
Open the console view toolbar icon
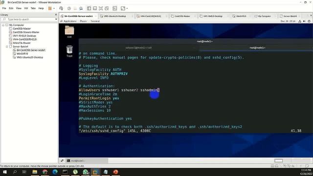point(115,8)
